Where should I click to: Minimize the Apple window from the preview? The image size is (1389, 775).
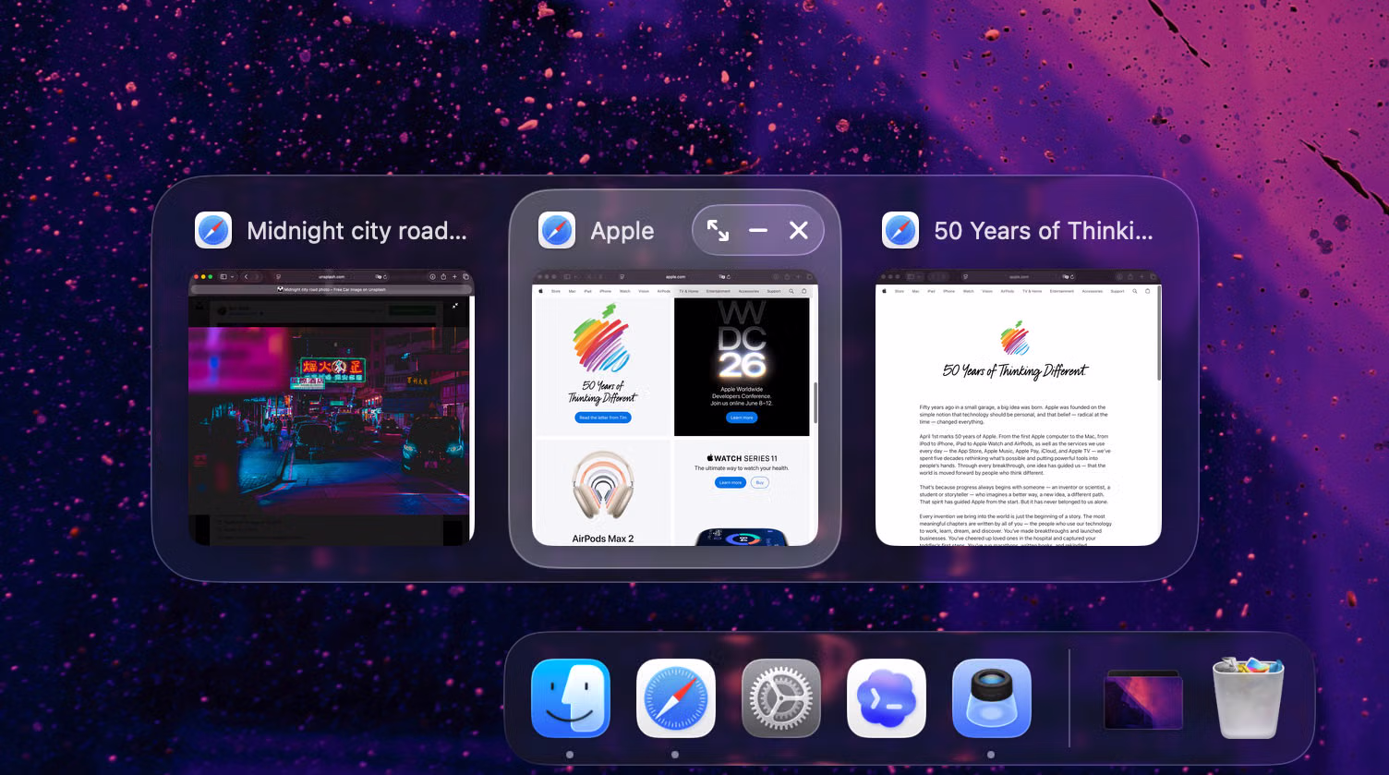coord(758,231)
